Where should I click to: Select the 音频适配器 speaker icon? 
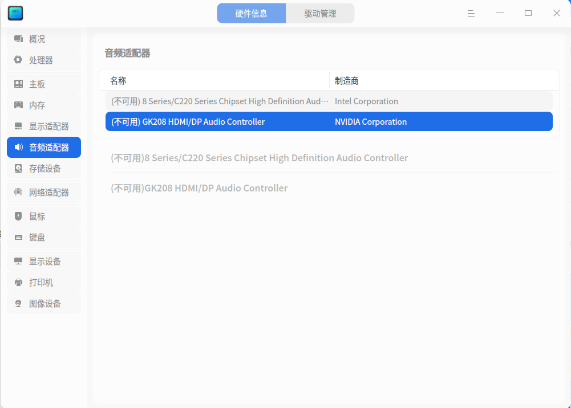point(18,147)
